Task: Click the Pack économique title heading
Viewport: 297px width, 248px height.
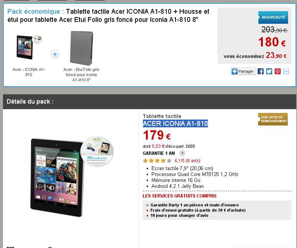Action: pyautogui.click(x=108, y=16)
